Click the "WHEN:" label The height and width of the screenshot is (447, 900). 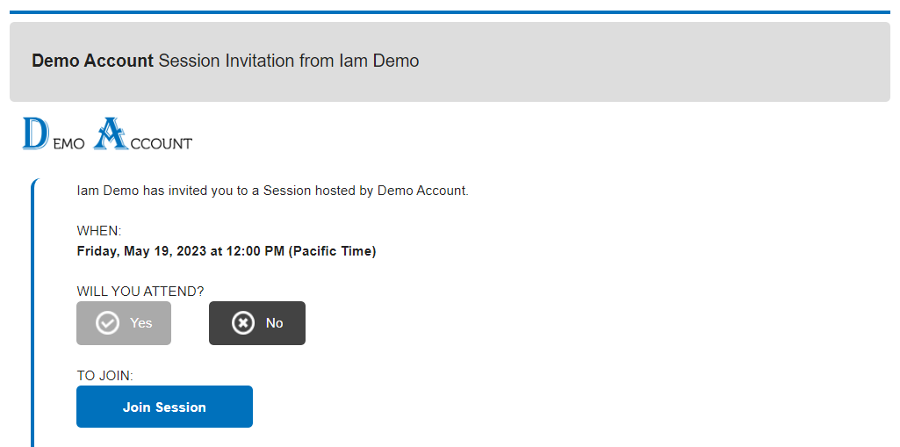click(x=99, y=231)
